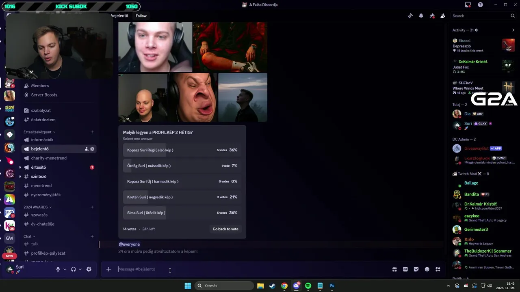Image resolution: width=520 pixels, height=292 pixels.
Task: Collapse the 2024 AWARDS category
Action: click(37, 207)
